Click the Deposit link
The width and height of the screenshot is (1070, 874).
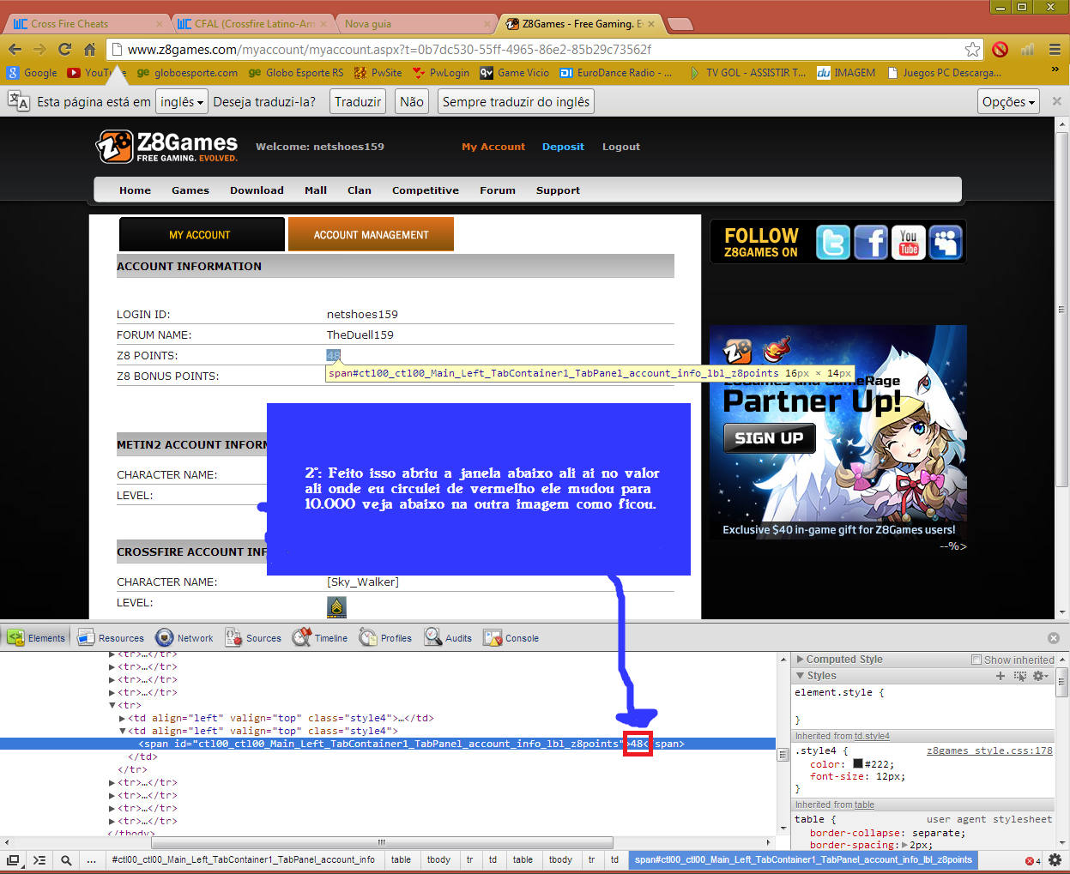pyautogui.click(x=563, y=147)
